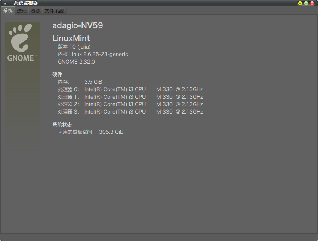Click the CPU description for 处理器 3

pos(143,112)
